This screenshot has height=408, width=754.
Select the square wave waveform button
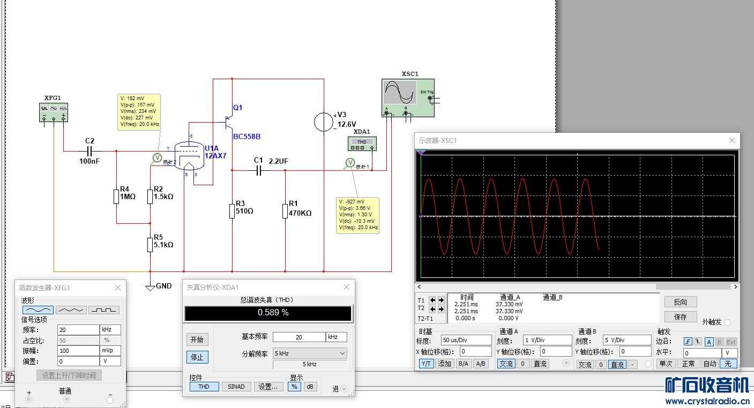click(x=104, y=310)
